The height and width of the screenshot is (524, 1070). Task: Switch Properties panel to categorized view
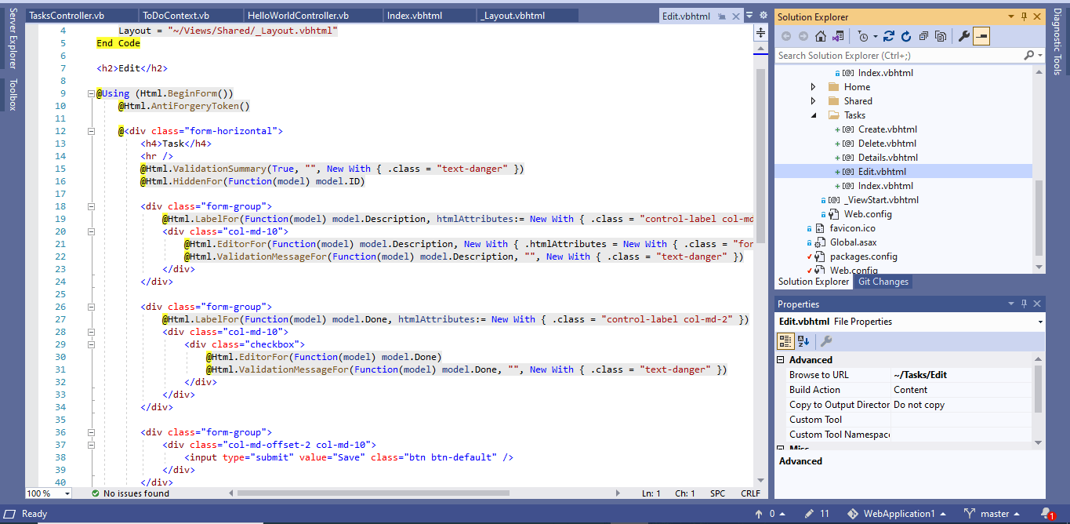[785, 341]
